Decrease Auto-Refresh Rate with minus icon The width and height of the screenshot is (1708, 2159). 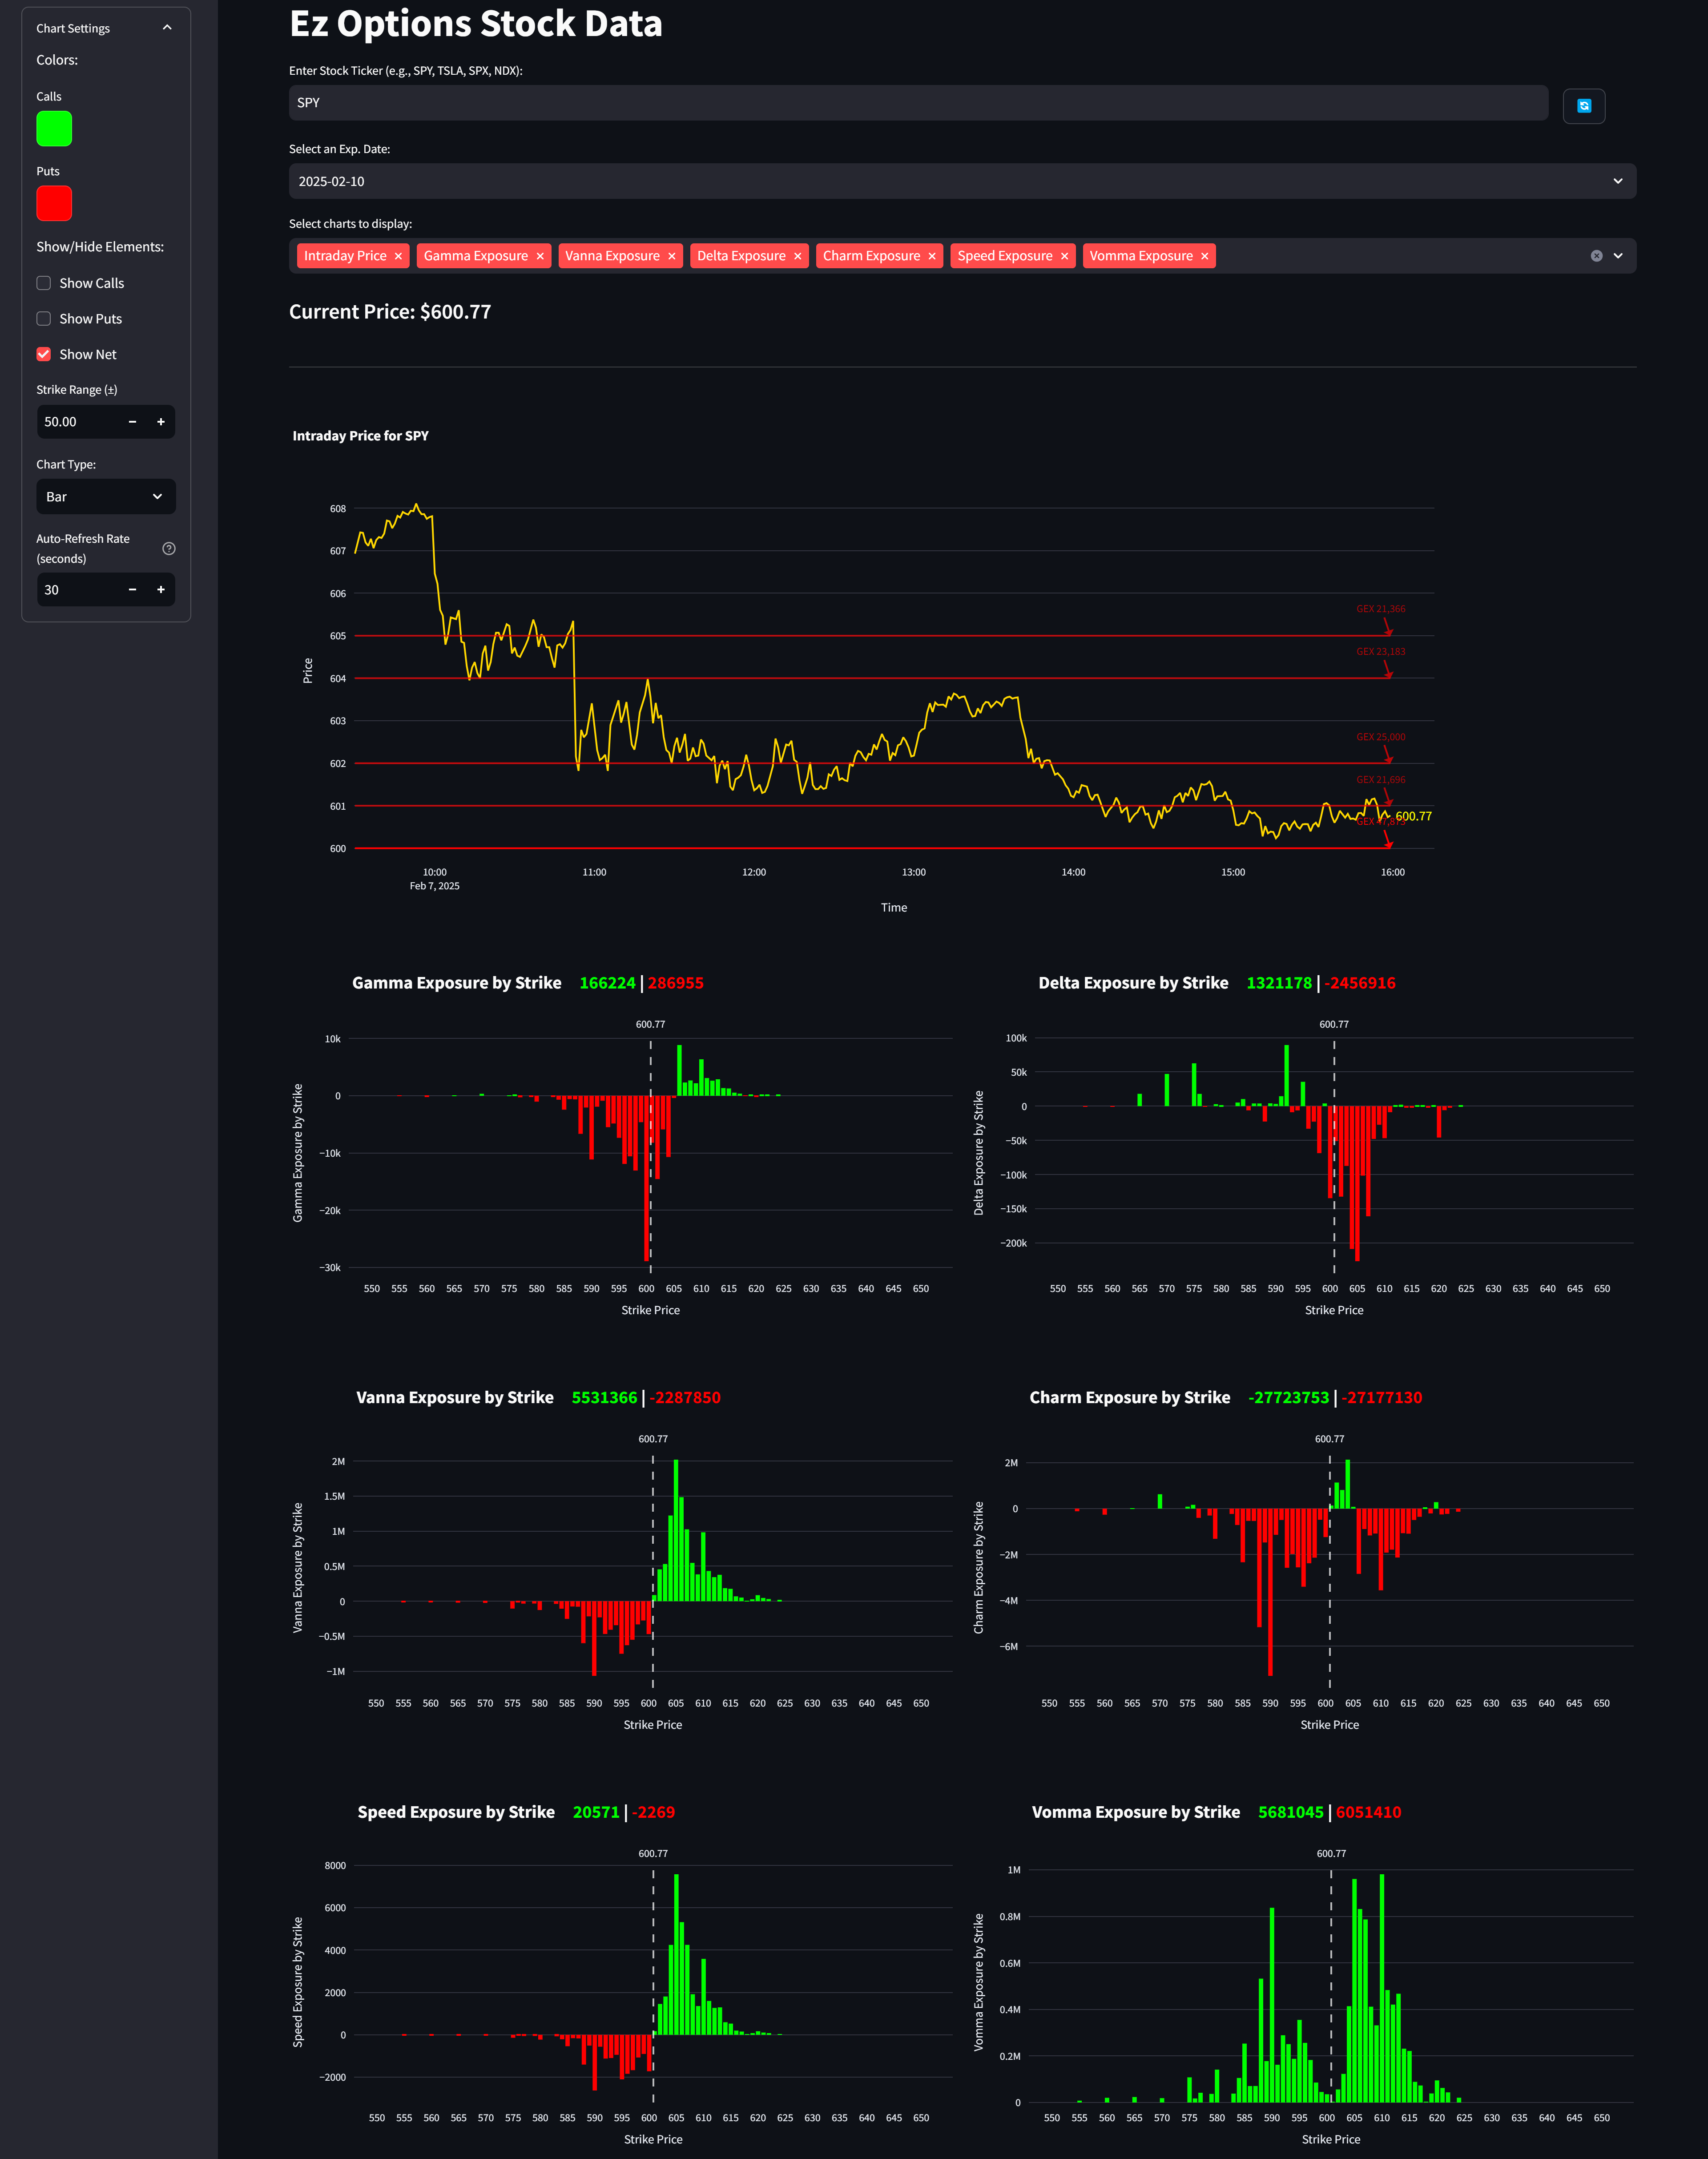[132, 590]
